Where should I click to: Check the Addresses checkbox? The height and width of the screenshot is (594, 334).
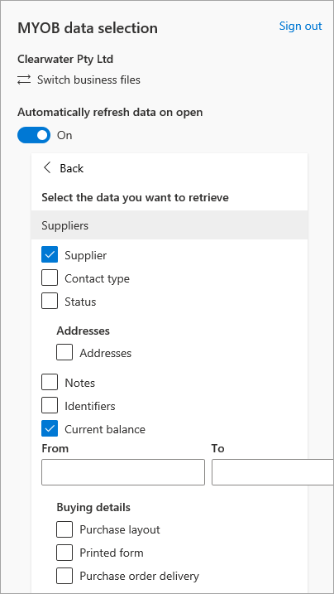coord(64,353)
